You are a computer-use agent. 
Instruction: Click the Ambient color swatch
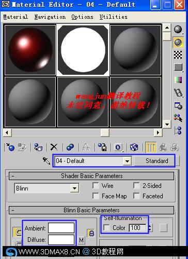[x=61, y=228]
